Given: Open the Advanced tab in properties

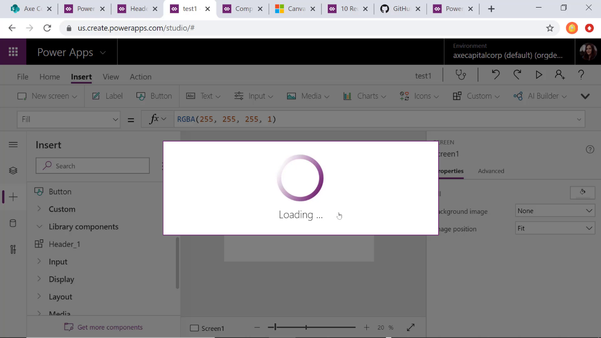Looking at the screenshot, I should [x=491, y=171].
